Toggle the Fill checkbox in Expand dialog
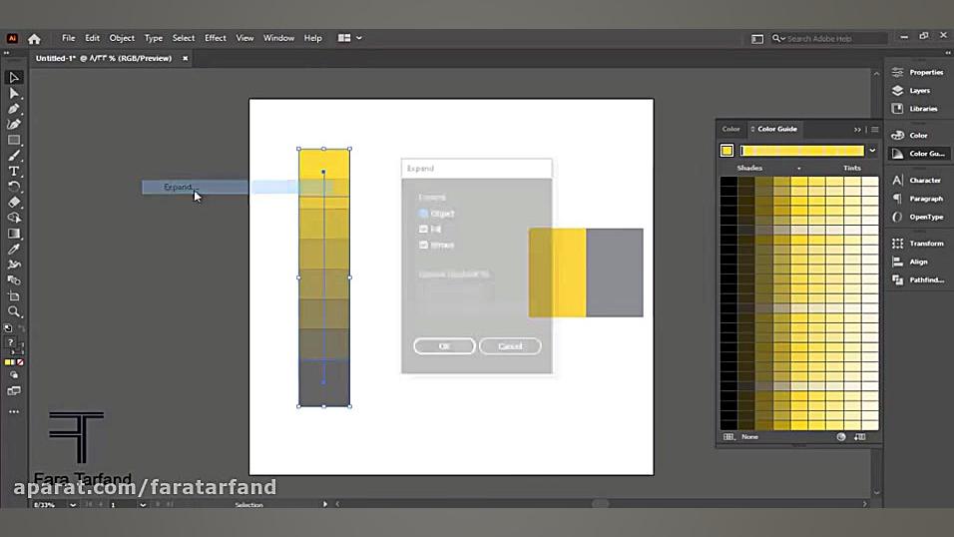Screen dimensions: 954x537 tap(423, 229)
